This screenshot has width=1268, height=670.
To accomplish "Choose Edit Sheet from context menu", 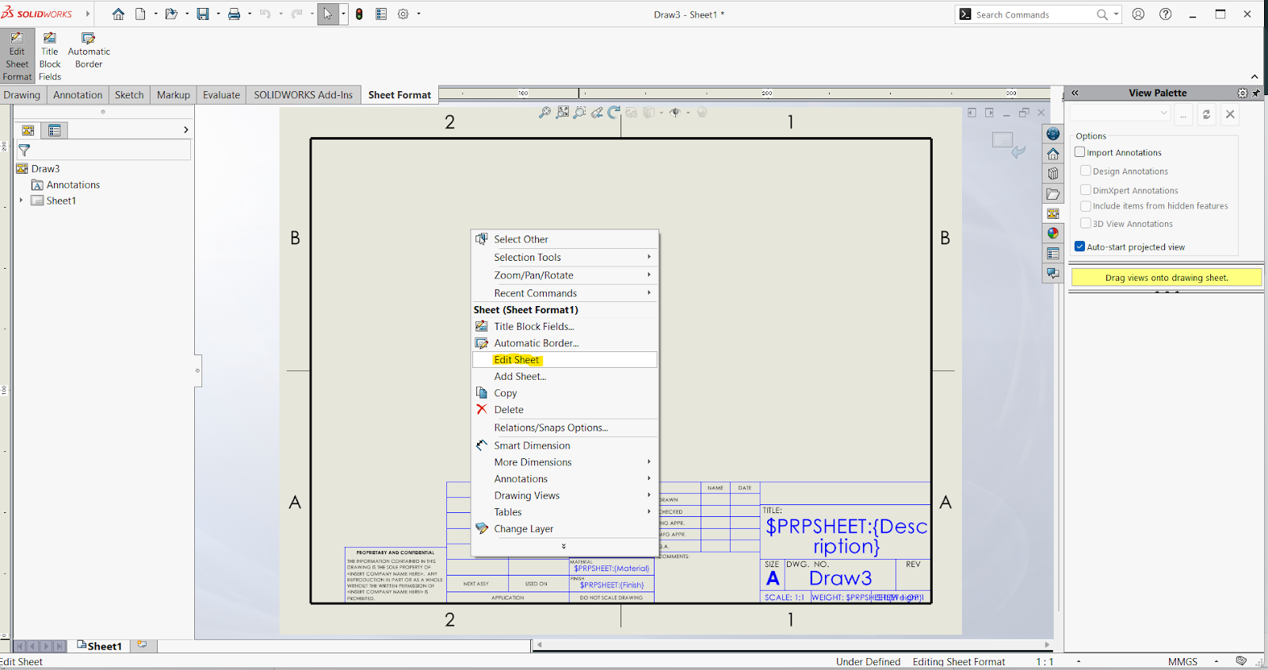I will click(x=517, y=360).
